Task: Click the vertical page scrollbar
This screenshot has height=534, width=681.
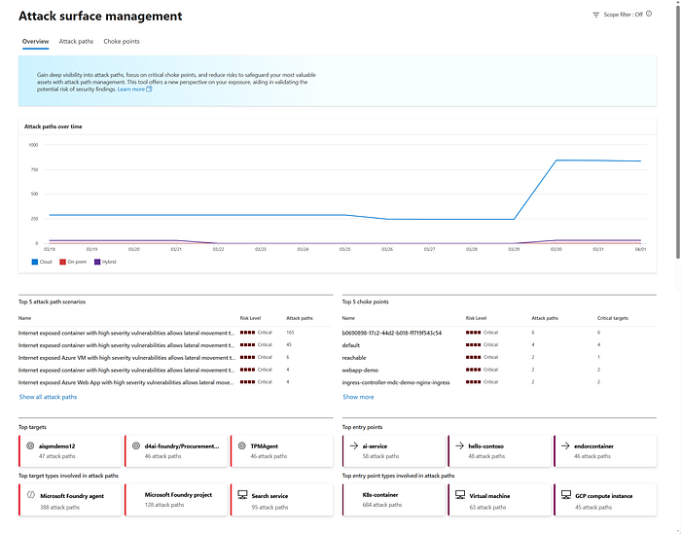Action: (678, 130)
